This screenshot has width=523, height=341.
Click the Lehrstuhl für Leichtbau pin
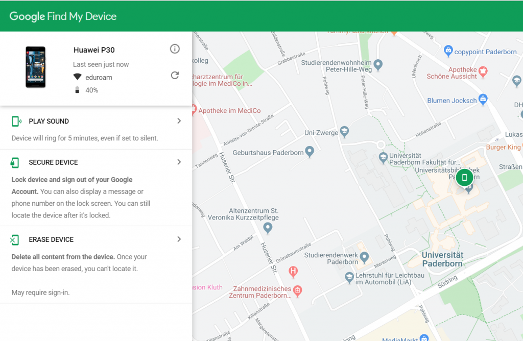[349, 277]
